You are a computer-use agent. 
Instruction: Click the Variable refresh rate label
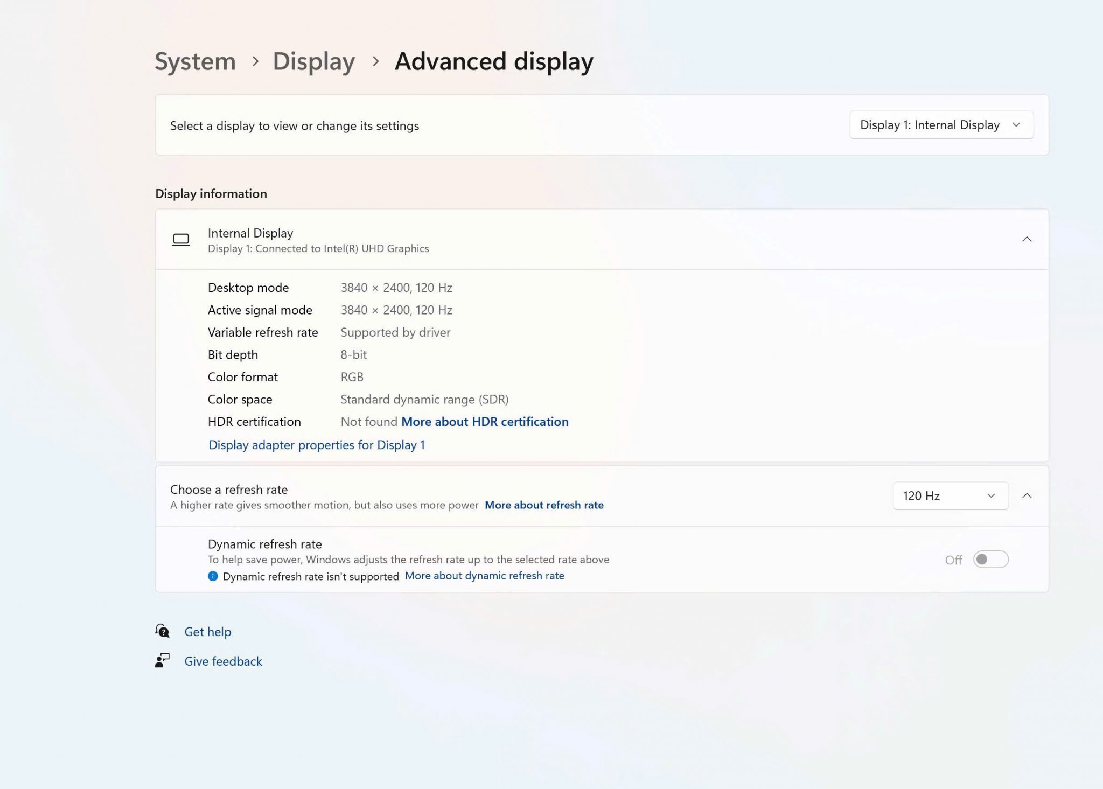[x=263, y=332]
